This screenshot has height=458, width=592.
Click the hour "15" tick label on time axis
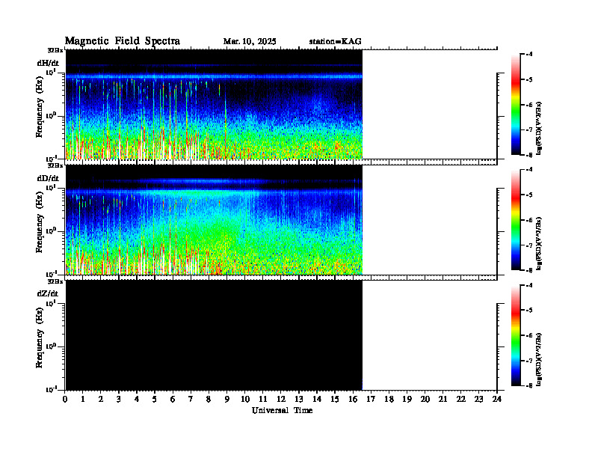[x=335, y=400]
